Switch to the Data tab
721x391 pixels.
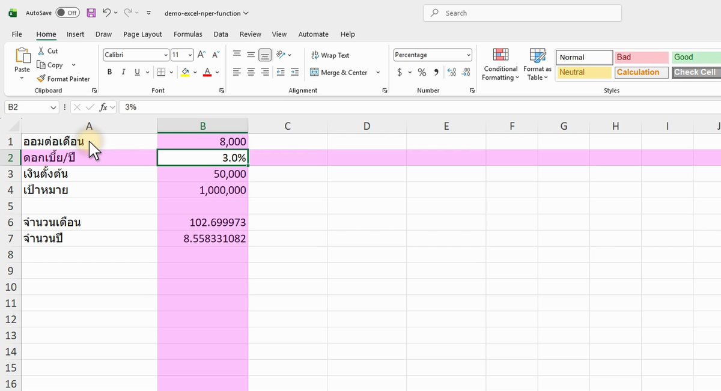coord(221,34)
